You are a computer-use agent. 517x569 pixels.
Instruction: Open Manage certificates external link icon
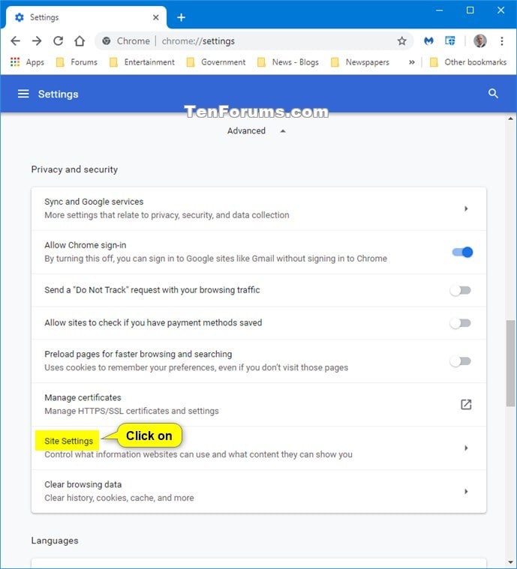[x=466, y=404]
